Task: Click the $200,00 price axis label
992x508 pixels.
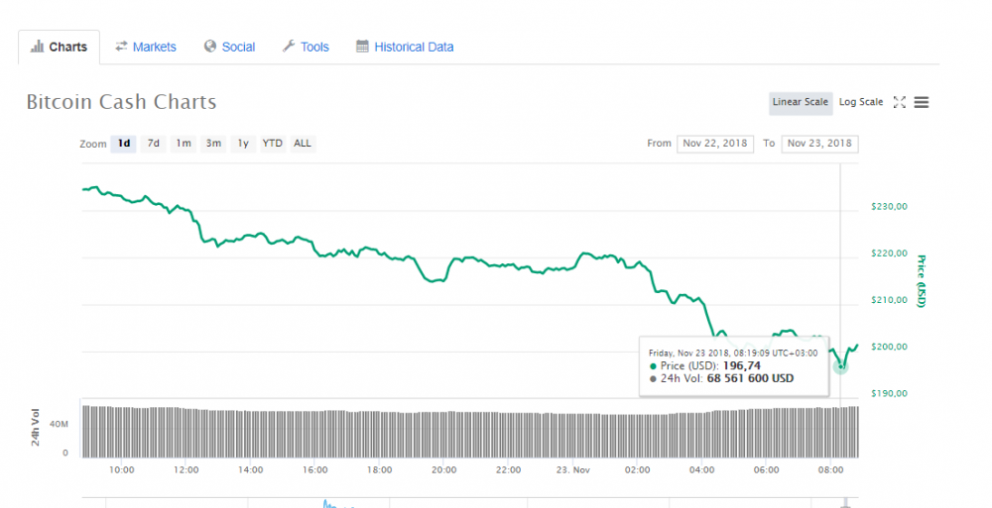Action: 889,347
